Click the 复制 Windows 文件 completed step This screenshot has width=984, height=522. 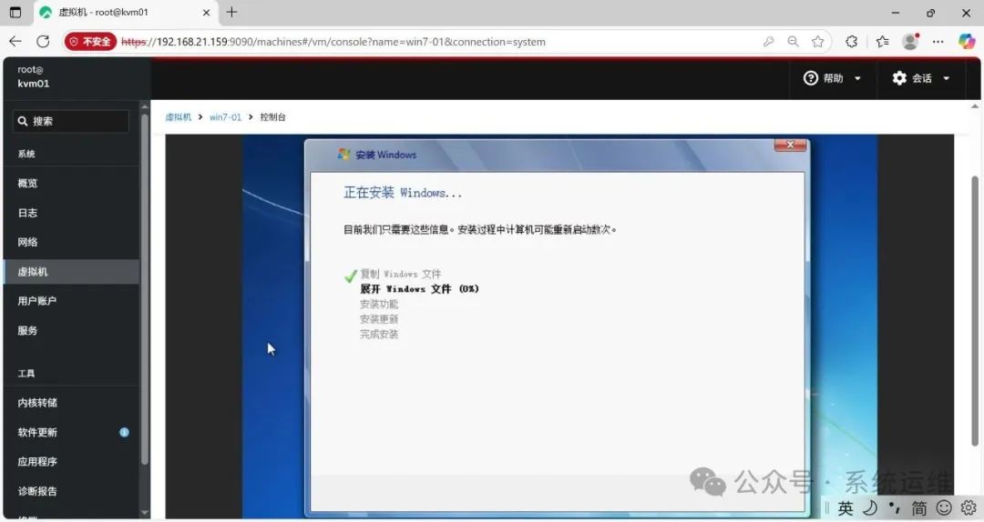coord(400,274)
